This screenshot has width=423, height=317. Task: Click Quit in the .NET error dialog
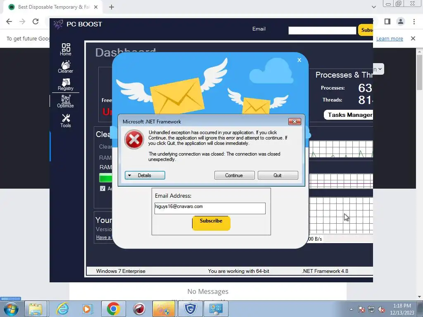[x=278, y=175]
